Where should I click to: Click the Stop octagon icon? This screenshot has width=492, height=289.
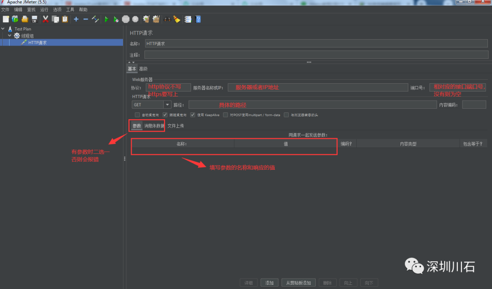[126, 19]
